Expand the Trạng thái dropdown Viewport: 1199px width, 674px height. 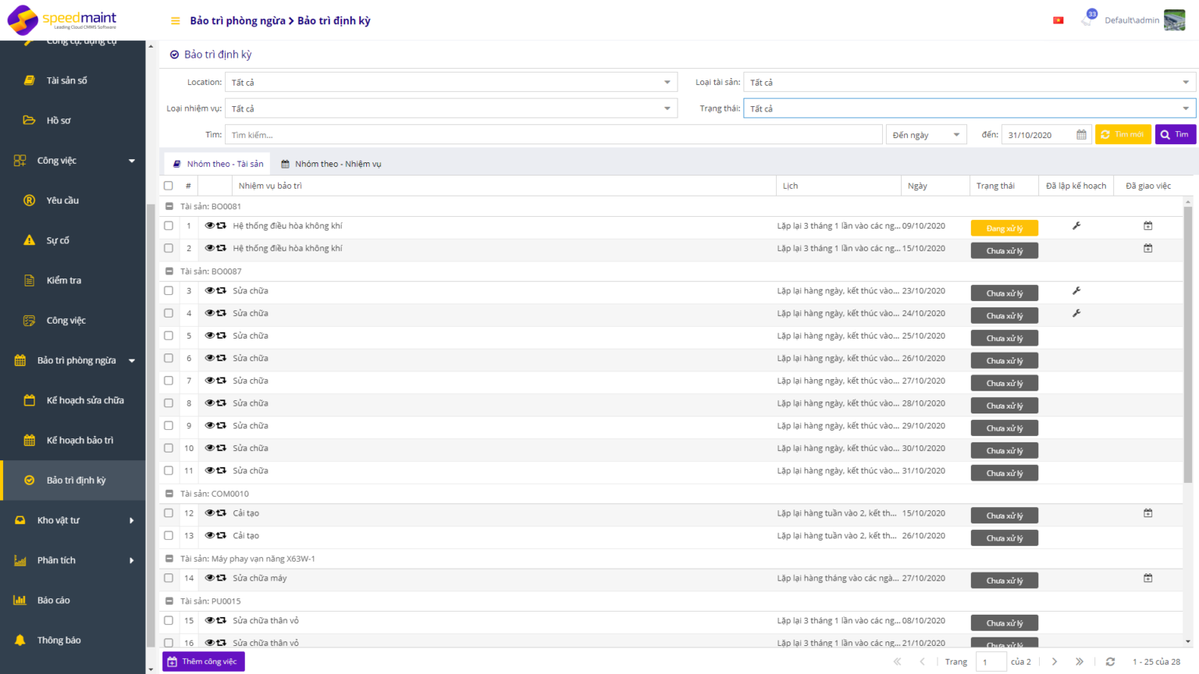(969, 109)
